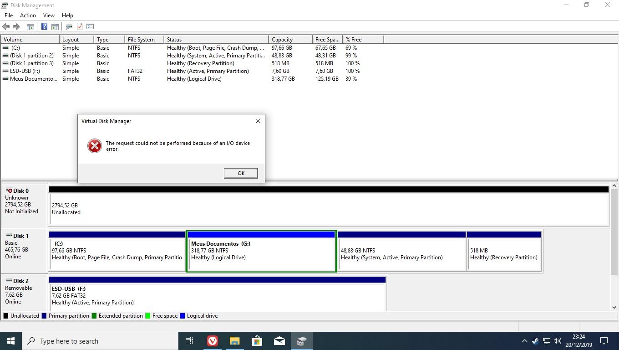Screen dimensions: 619x350
Task: Launch Vivaldi browser from the taskbar
Action: [212, 341]
